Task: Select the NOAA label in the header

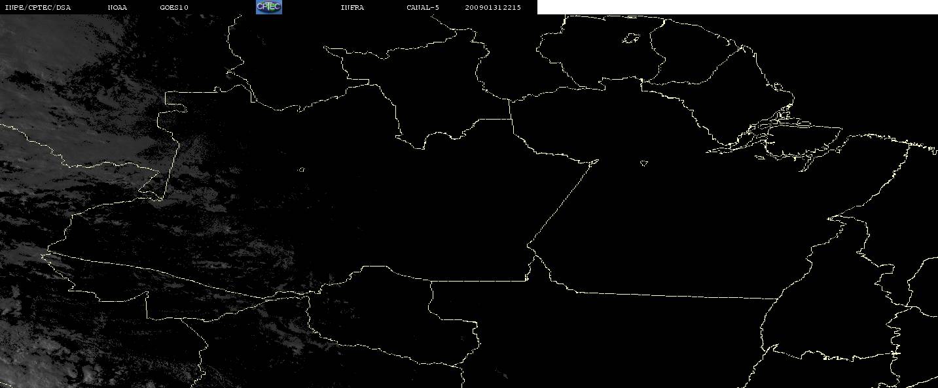Action: click(118, 7)
